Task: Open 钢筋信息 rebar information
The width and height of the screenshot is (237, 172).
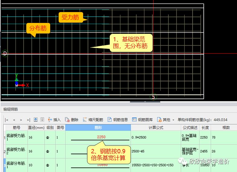Action: click(x=118, y=119)
